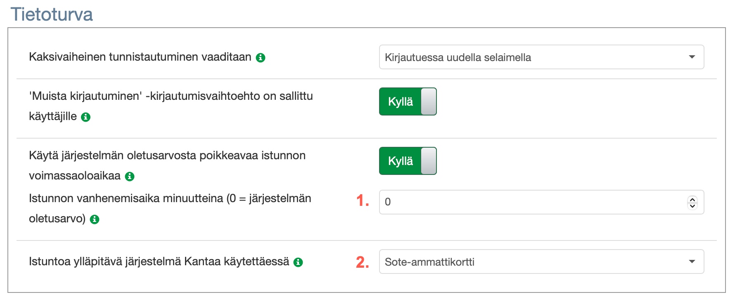This screenshot has height=297, width=735.
Task: Disable the 'Muista kirjautuminen' Kyllä toggle
Action: [408, 101]
